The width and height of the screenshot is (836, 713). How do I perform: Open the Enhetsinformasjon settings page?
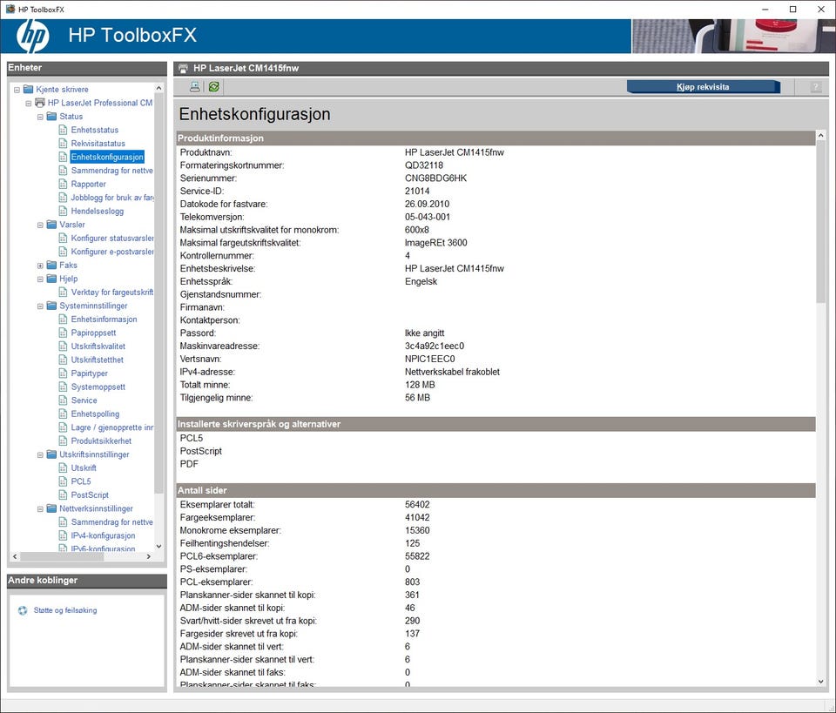click(104, 319)
